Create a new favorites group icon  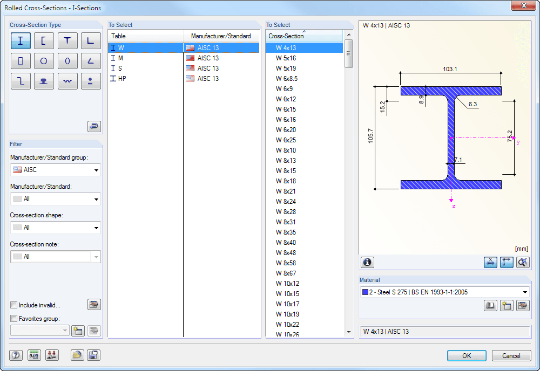(x=78, y=331)
